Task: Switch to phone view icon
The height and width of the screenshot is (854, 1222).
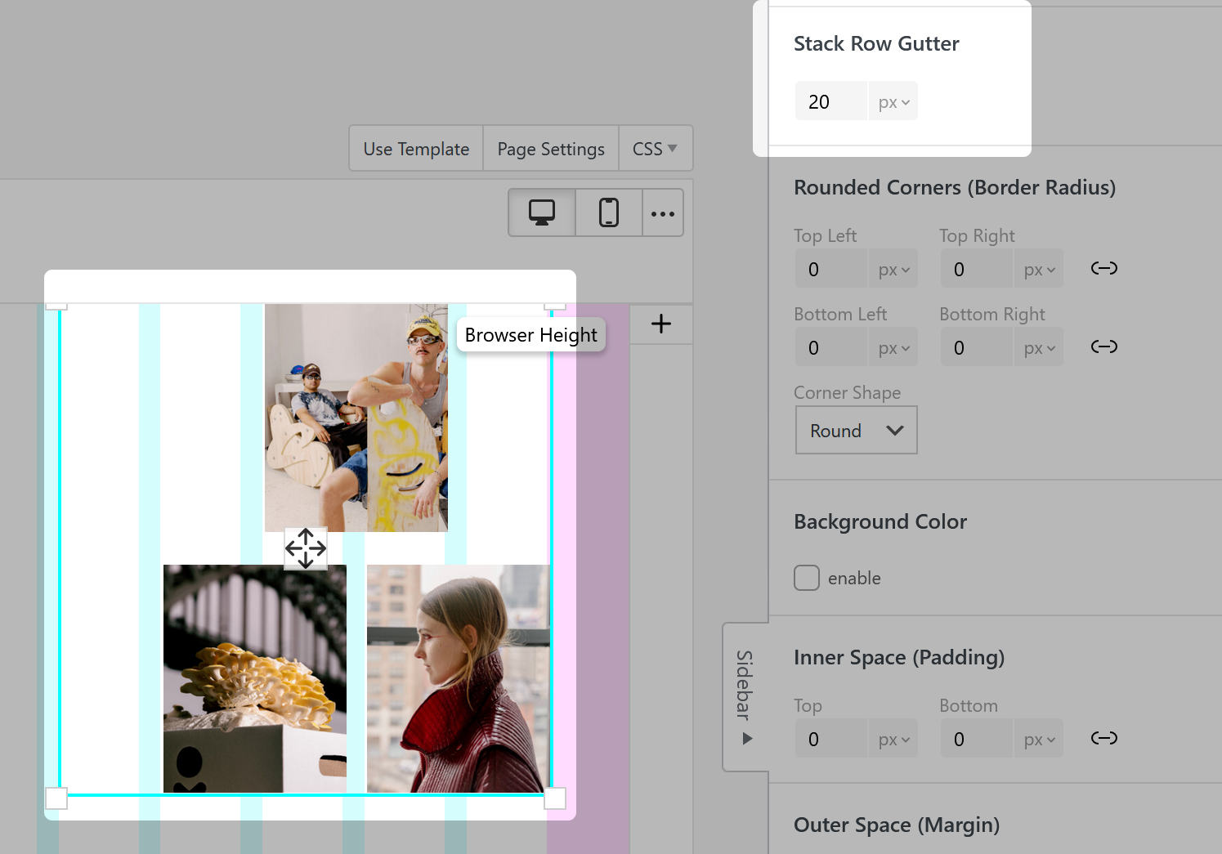Action: [x=608, y=212]
